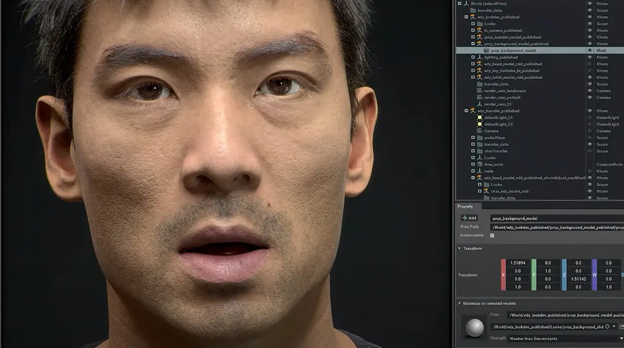Click the audio2face folder icon
Viewport: 624px width, 348px height.
click(x=480, y=138)
